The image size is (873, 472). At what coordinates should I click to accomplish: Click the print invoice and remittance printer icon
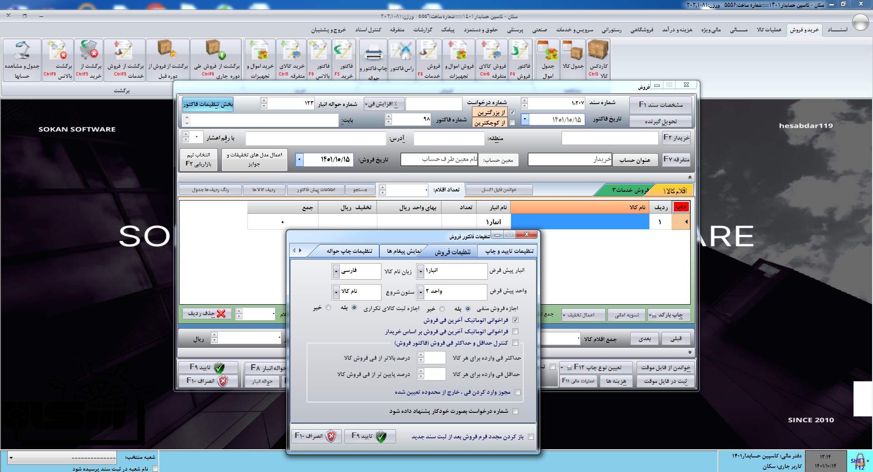pyautogui.click(x=373, y=60)
